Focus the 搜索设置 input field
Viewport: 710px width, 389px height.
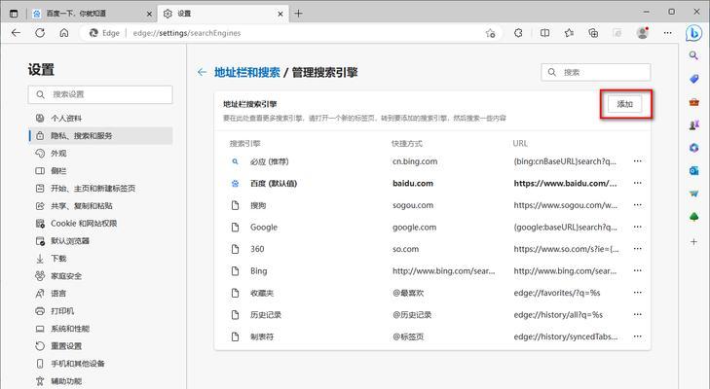coord(100,94)
